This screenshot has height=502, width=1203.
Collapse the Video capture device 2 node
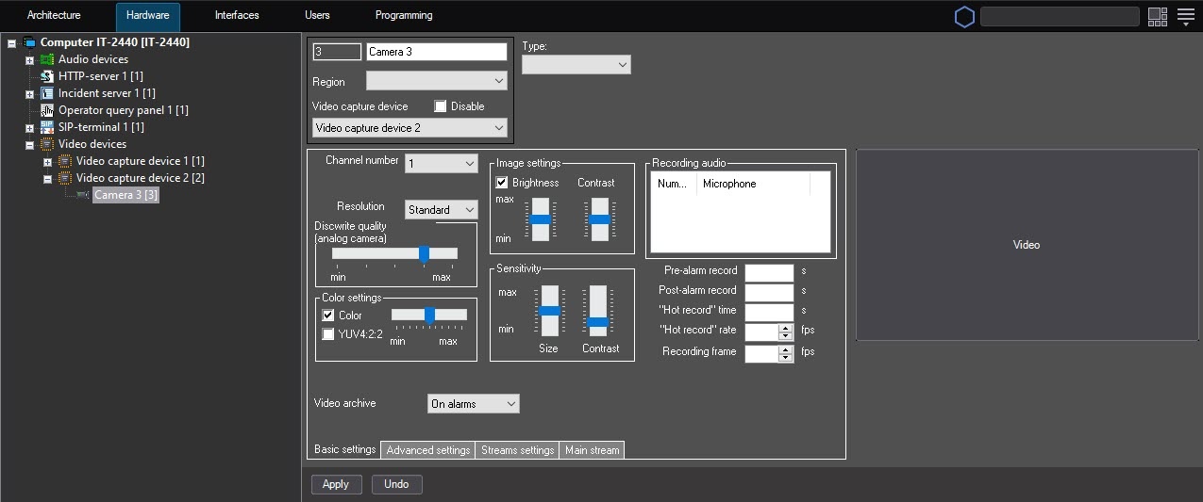pos(47,178)
